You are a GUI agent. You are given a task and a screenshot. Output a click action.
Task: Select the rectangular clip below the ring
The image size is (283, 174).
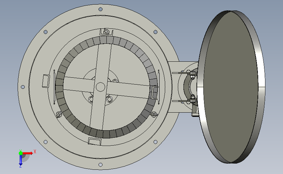pyautogui.click(x=95, y=141)
